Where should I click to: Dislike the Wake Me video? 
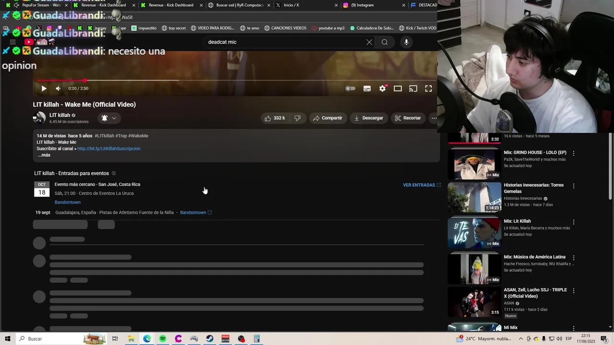[x=297, y=118]
